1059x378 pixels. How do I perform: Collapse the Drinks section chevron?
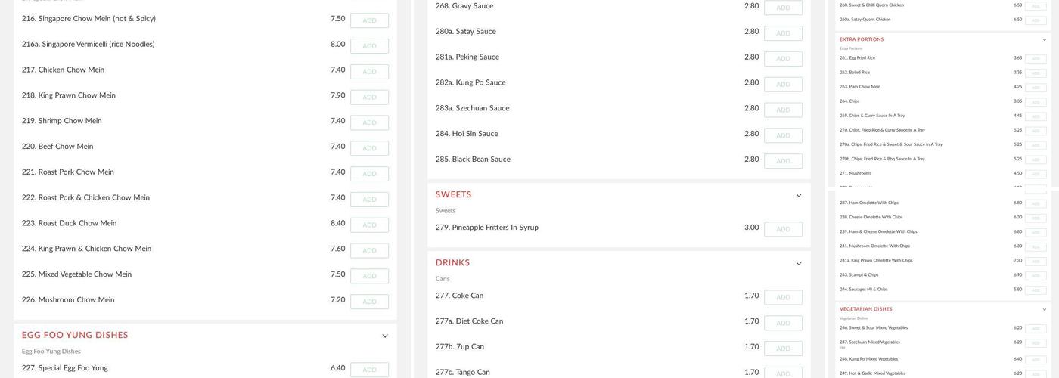click(799, 264)
